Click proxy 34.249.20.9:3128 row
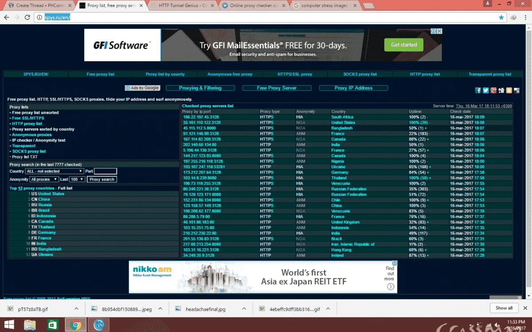 coord(347,255)
